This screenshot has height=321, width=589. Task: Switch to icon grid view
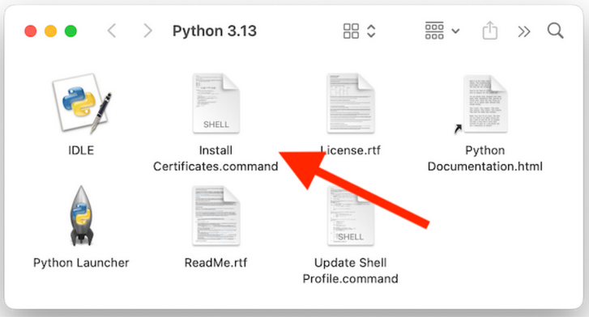tap(352, 31)
